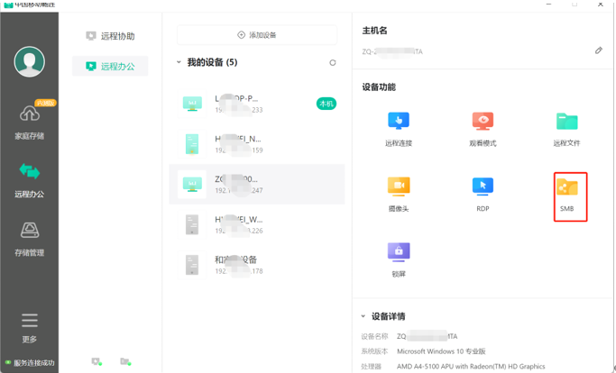
Task: Click the monitor status icon at panel bottom
Action: (x=97, y=362)
